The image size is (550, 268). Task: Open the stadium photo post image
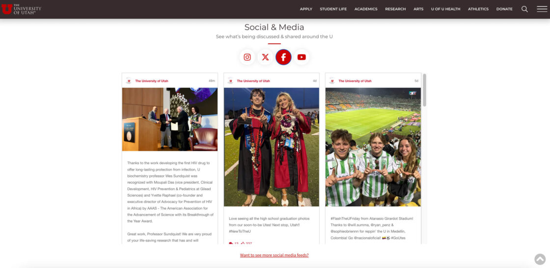click(x=373, y=147)
